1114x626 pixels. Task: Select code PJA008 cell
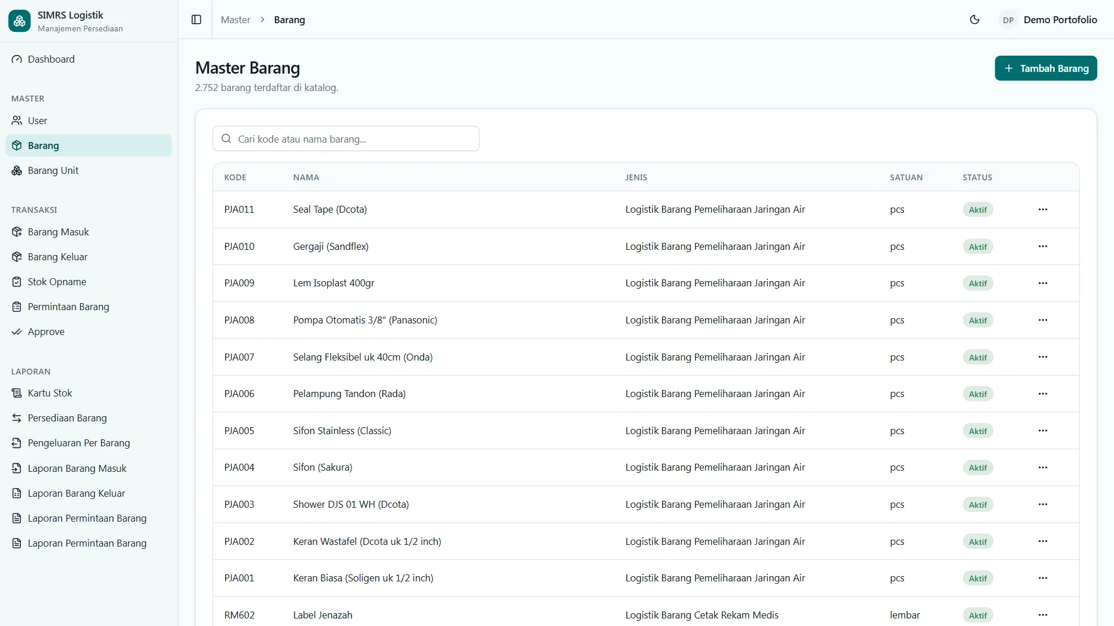[x=239, y=320]
